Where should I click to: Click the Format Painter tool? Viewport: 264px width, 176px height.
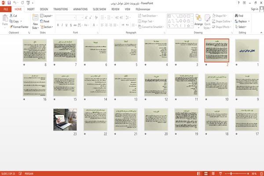pyautogui.click(x=19, y=27)
